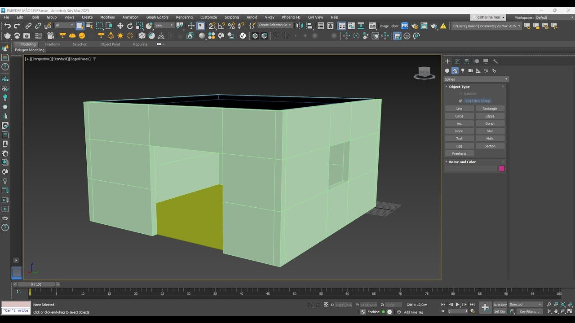Click the Freehand spline button

tap(459, 153)
